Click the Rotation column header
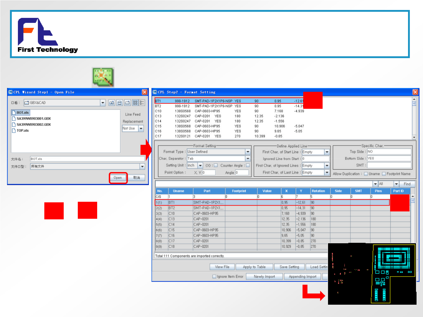 click(x=318, y=191)
